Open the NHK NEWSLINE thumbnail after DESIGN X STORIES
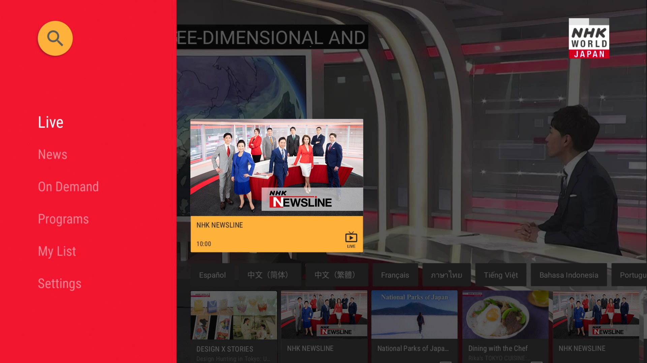The image size is (647, 363). coord(324,315)
